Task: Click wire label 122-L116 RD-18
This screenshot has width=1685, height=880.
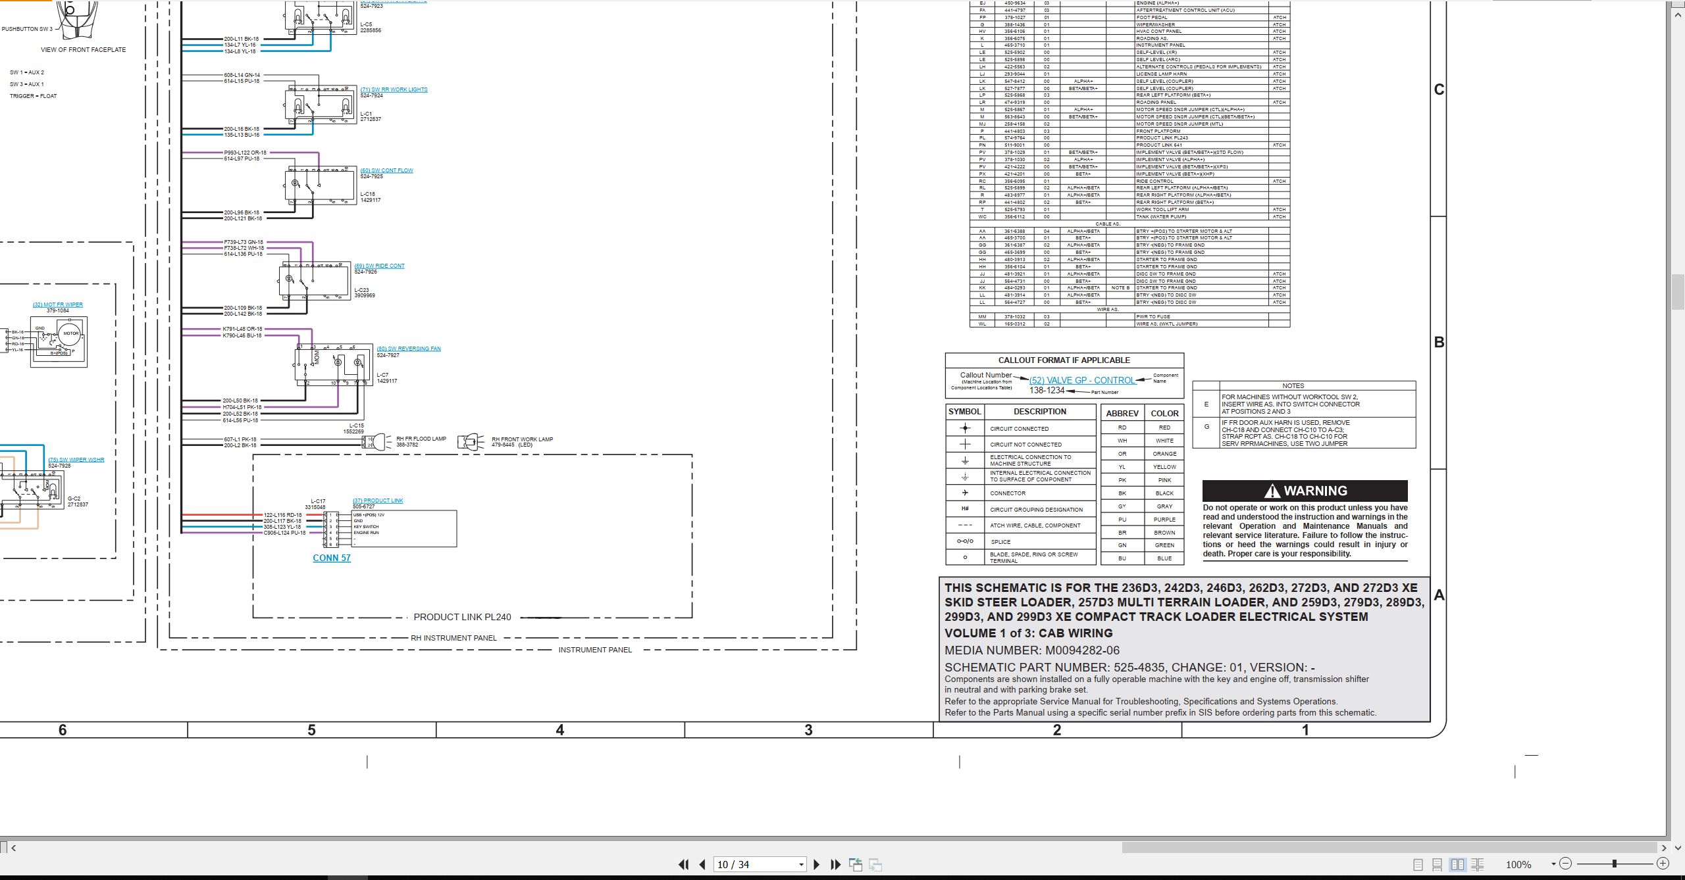Action: pos(282,515)
